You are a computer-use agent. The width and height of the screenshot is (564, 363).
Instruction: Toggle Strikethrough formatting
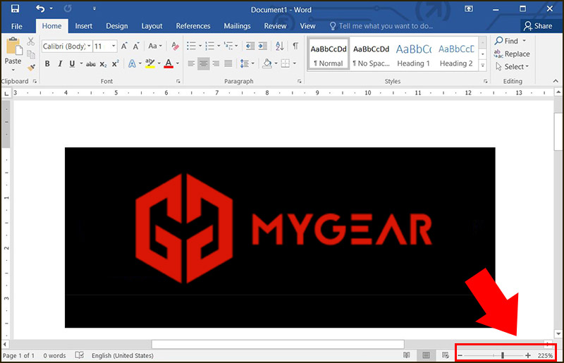(91, 64)
